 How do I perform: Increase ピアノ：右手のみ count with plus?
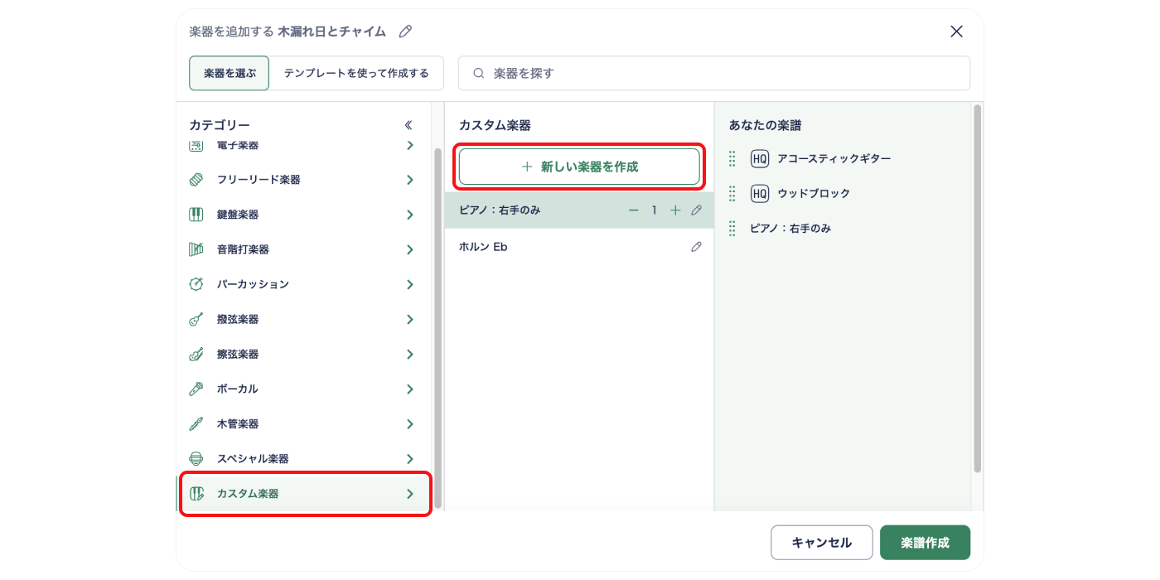click(x=674, y=210)
